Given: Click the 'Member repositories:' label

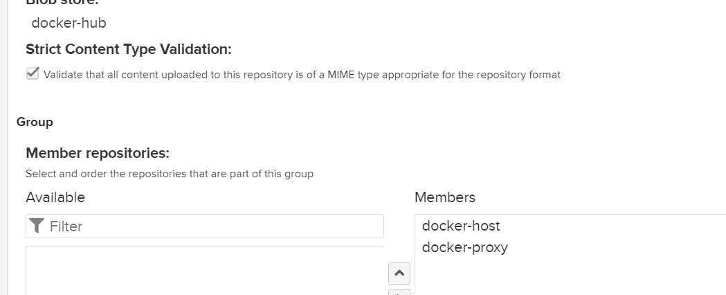Looking at the screenshot, I should (98, 152).
